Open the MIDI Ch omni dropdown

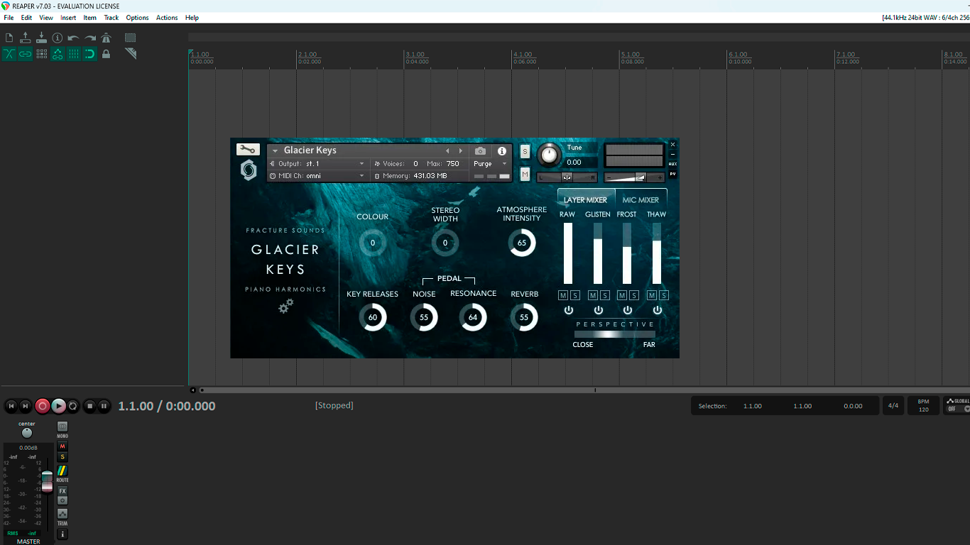(317, 176)
